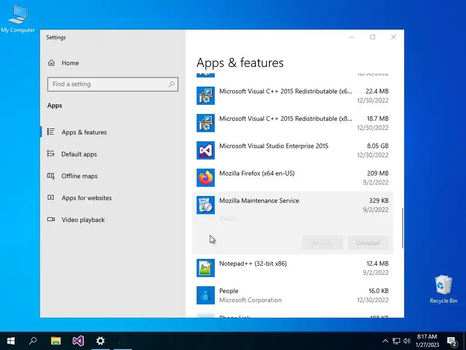Select Mozilla Firefox (x64 en-US) entry
Screen dimensions: 466x350
293,178
